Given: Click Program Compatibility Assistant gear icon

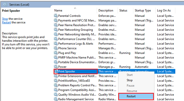Looking at the screenshot, I should tap(56, 90).
